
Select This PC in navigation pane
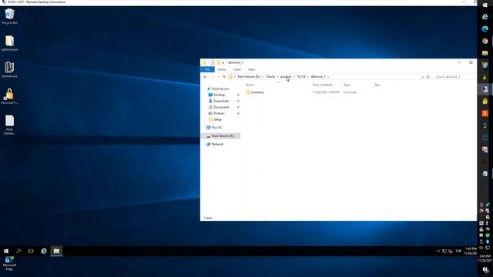(216, 128)
